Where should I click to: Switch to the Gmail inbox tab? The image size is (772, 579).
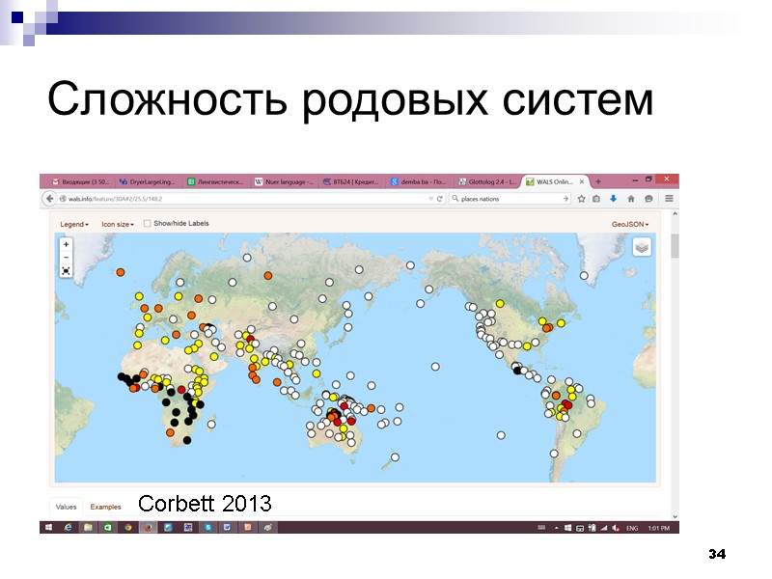80,181
